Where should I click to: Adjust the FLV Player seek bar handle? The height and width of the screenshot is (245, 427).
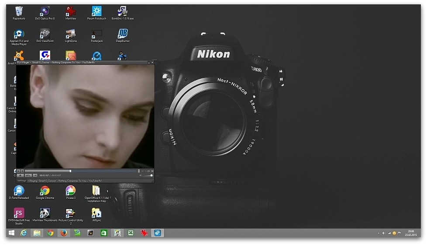coord(70,171)
